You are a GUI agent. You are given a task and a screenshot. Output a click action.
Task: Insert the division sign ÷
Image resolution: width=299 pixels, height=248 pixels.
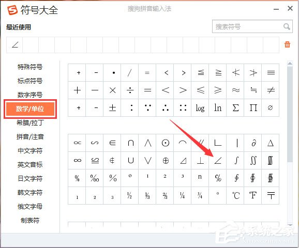coord(130,90)
